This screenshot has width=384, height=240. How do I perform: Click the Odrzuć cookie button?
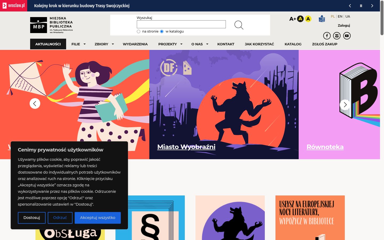point(60,218)
